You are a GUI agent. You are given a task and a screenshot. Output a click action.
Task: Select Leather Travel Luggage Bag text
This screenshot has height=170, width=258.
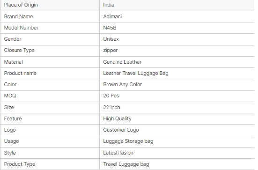point(136,73)
